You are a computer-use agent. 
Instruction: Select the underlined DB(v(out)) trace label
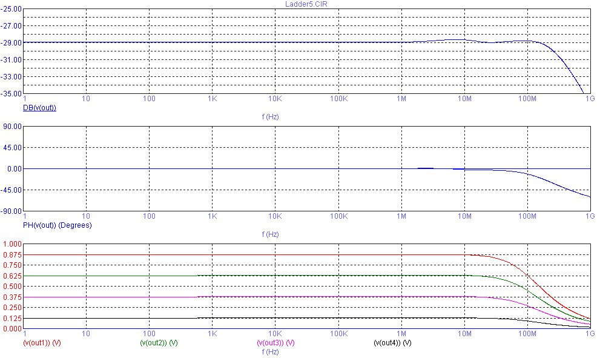(x=39, y=108)
